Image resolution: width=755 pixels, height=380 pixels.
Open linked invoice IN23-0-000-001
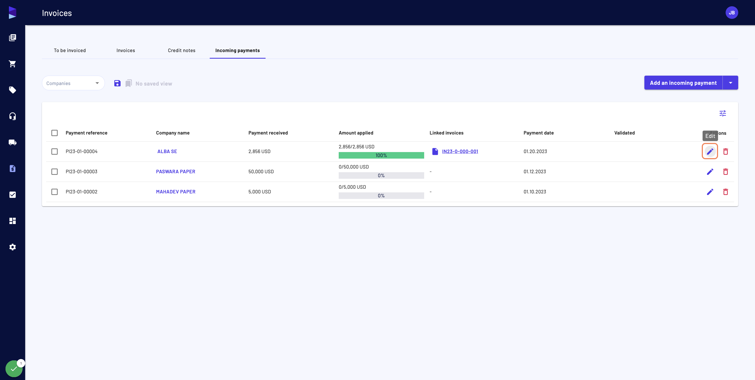pos(460,152)
